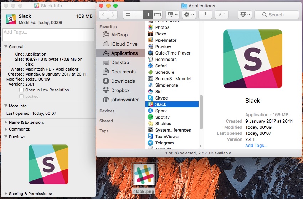
Task: Click the Slack preview image in Info window
Action: (48, 164)
